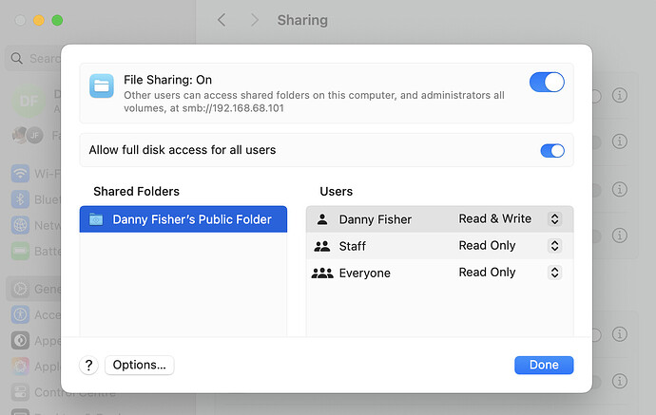
Task: Click the forward chevron arrow in the title bar
Action: pyautogui.click(x=254, y=20)
